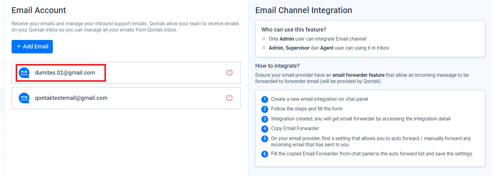Click step 6 Fill the copied Email Forwarder

click(x=372, y=154)
